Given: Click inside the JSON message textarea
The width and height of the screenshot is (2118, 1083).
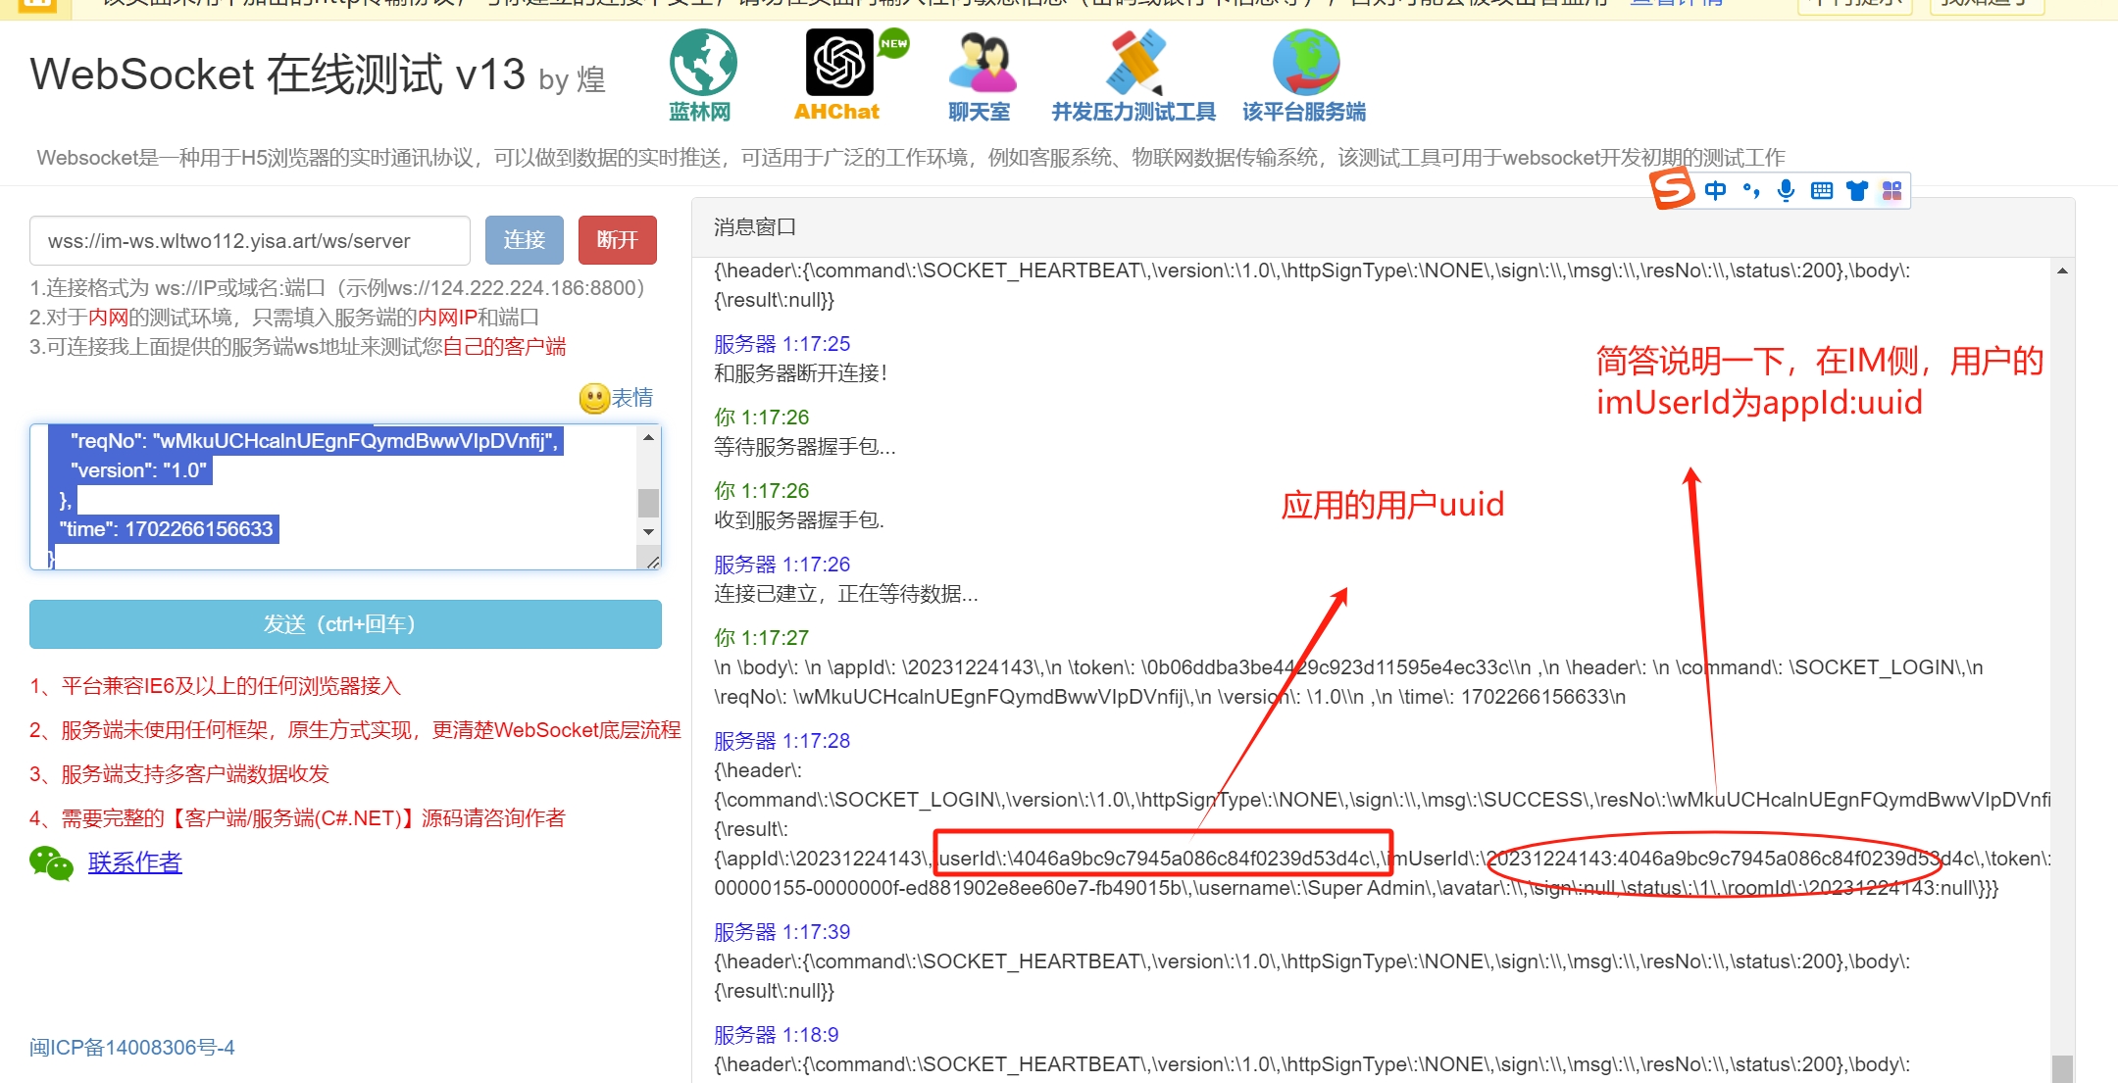Looking at the screenshot, I should (333, 497).
